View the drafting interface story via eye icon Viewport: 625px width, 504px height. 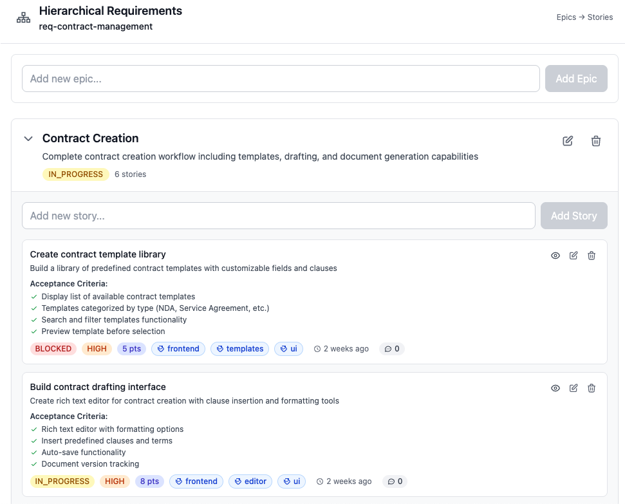(555, 388)
